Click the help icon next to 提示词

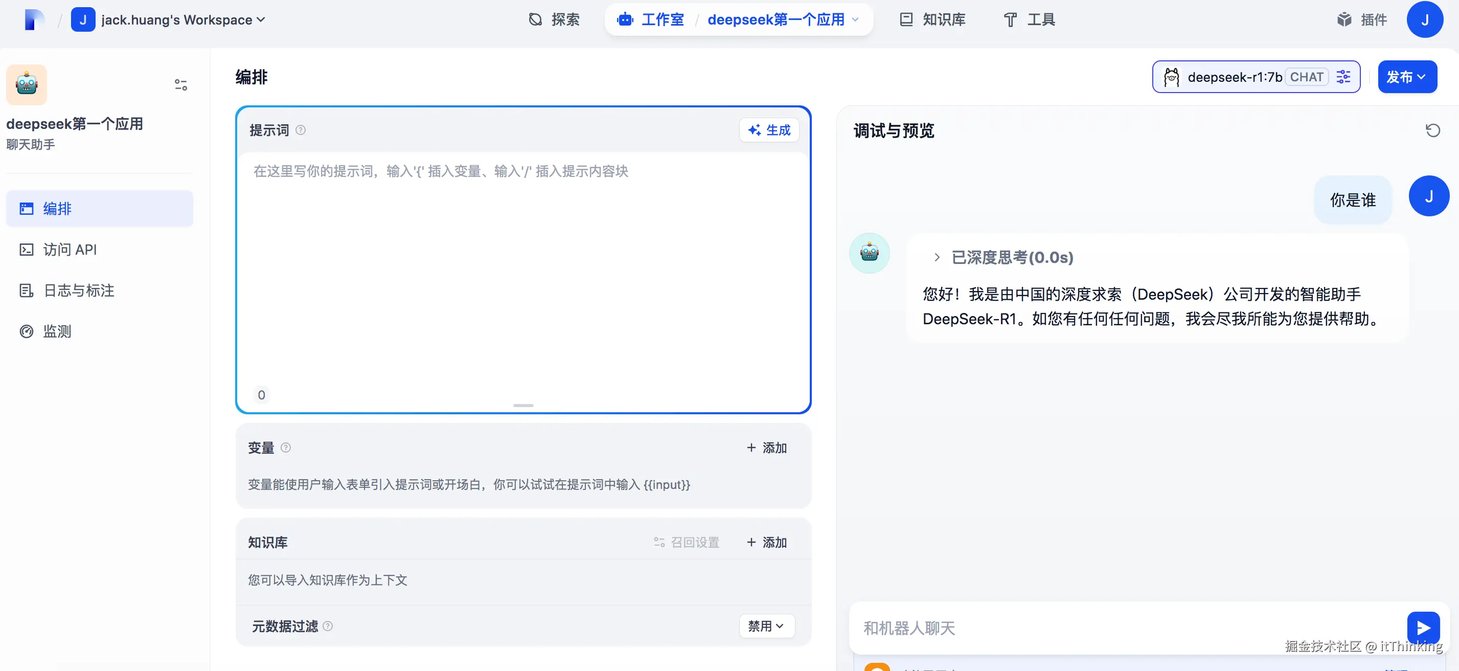pyautogui.click(x=301, y=130)
